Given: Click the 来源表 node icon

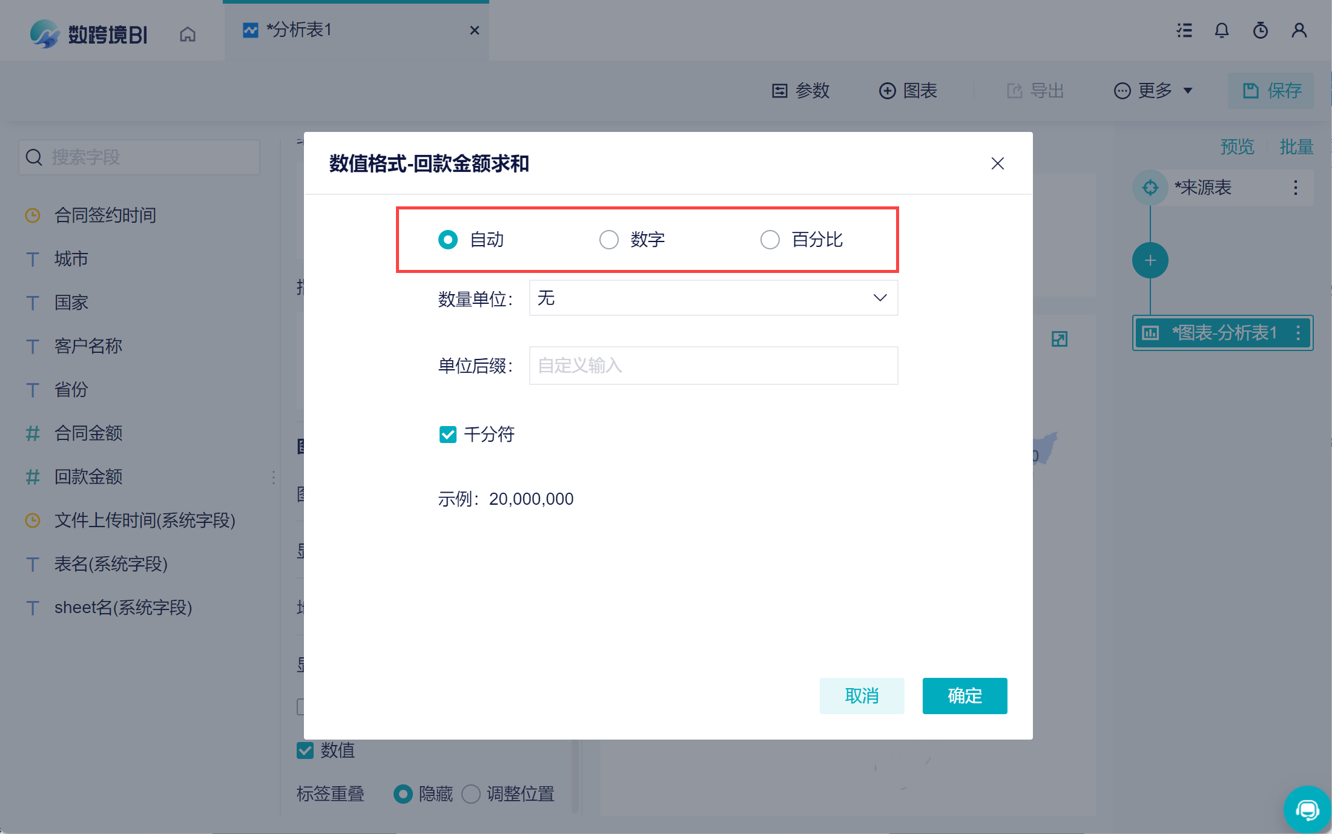Looking at the screenshot, I should point(1150,188).
